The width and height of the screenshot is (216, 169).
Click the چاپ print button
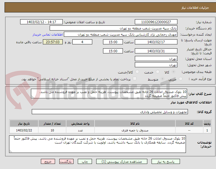tap(85, 161)
